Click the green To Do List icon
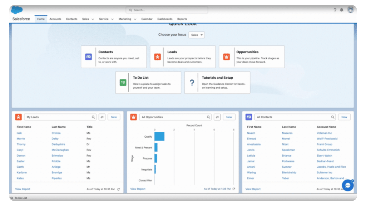The height and width of the screenshot is (206, 366). pos(123,82)
